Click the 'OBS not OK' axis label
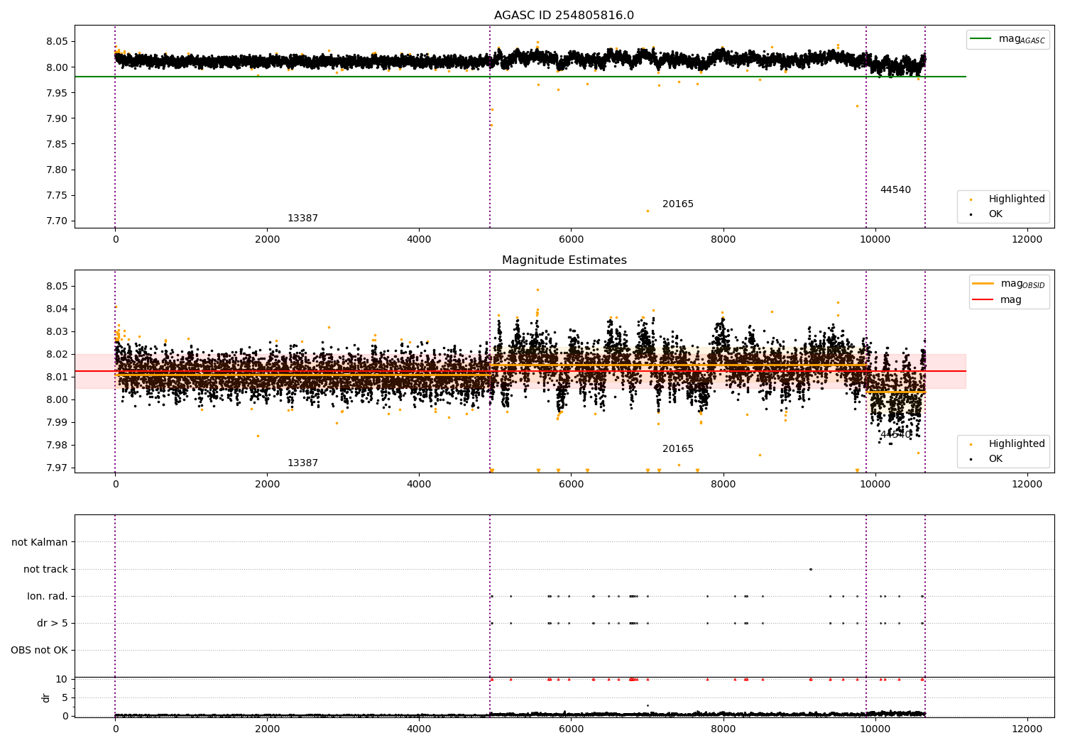 point(39,650)
